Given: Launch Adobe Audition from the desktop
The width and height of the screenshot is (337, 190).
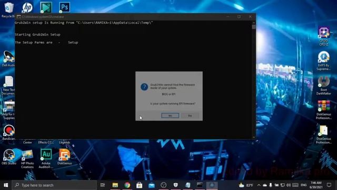Looking at the screenshot, I should 46,159.
